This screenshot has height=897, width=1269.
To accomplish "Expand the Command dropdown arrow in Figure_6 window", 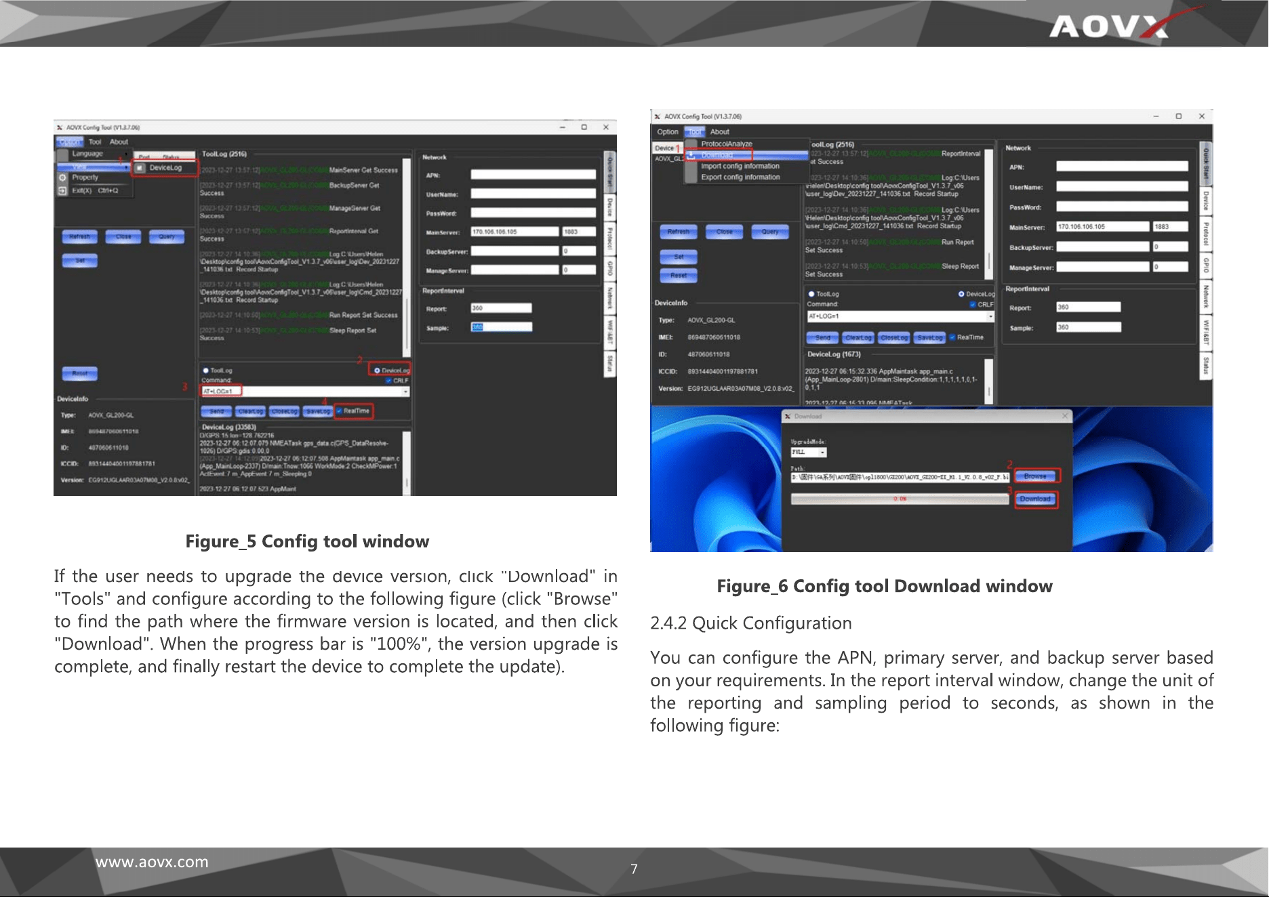I will tap(990, 316).
